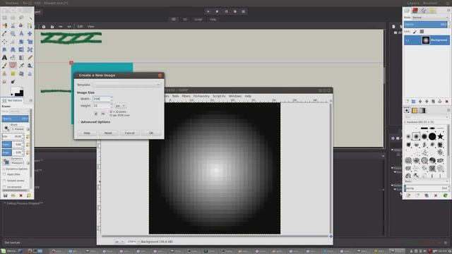Click the Edit menu in the background editor window
Image resolution: width=452 pixels, height=254 pixels.
(x=80, y=27)
